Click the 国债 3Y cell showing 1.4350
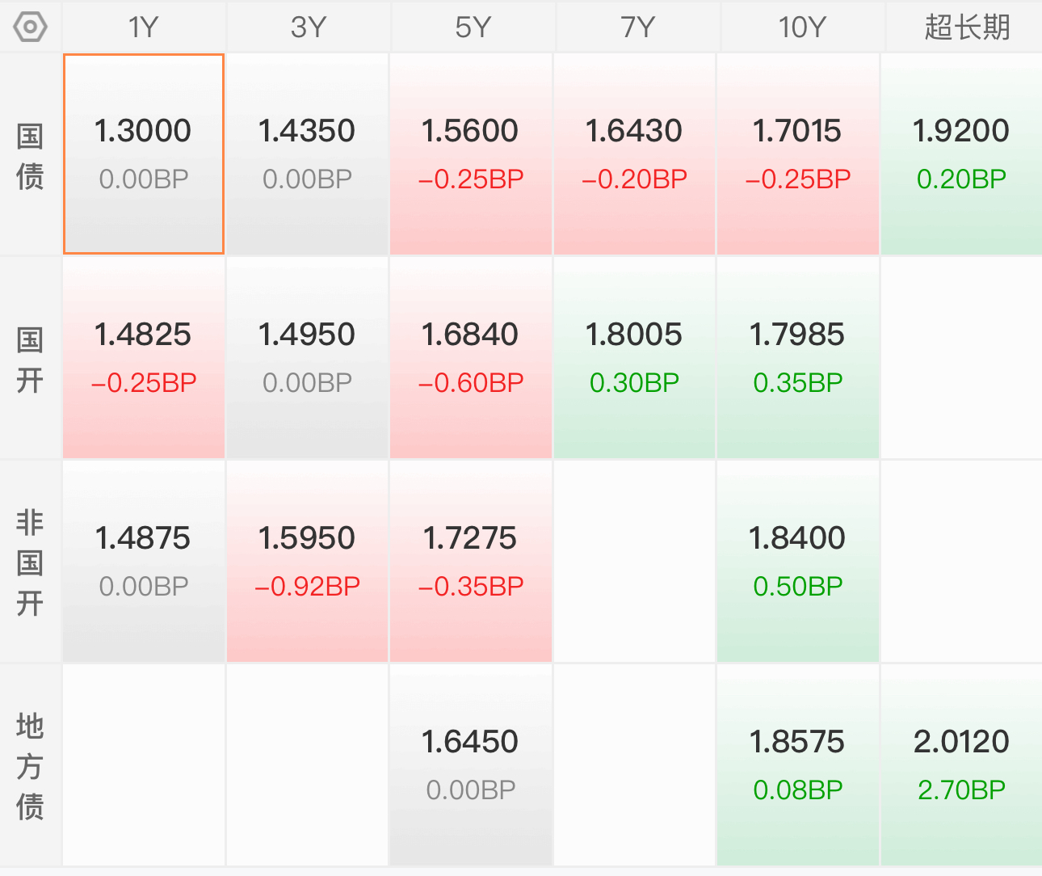Viewport: 1042px width, 876px height. 307,154
